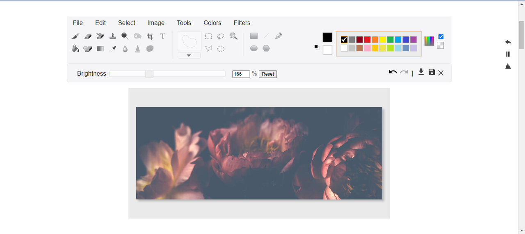Click the Reset brightness button
525x234 pixels.
point(268,74)
